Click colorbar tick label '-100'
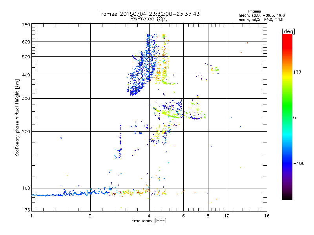The image size is (314, 235). coord(299,163)
